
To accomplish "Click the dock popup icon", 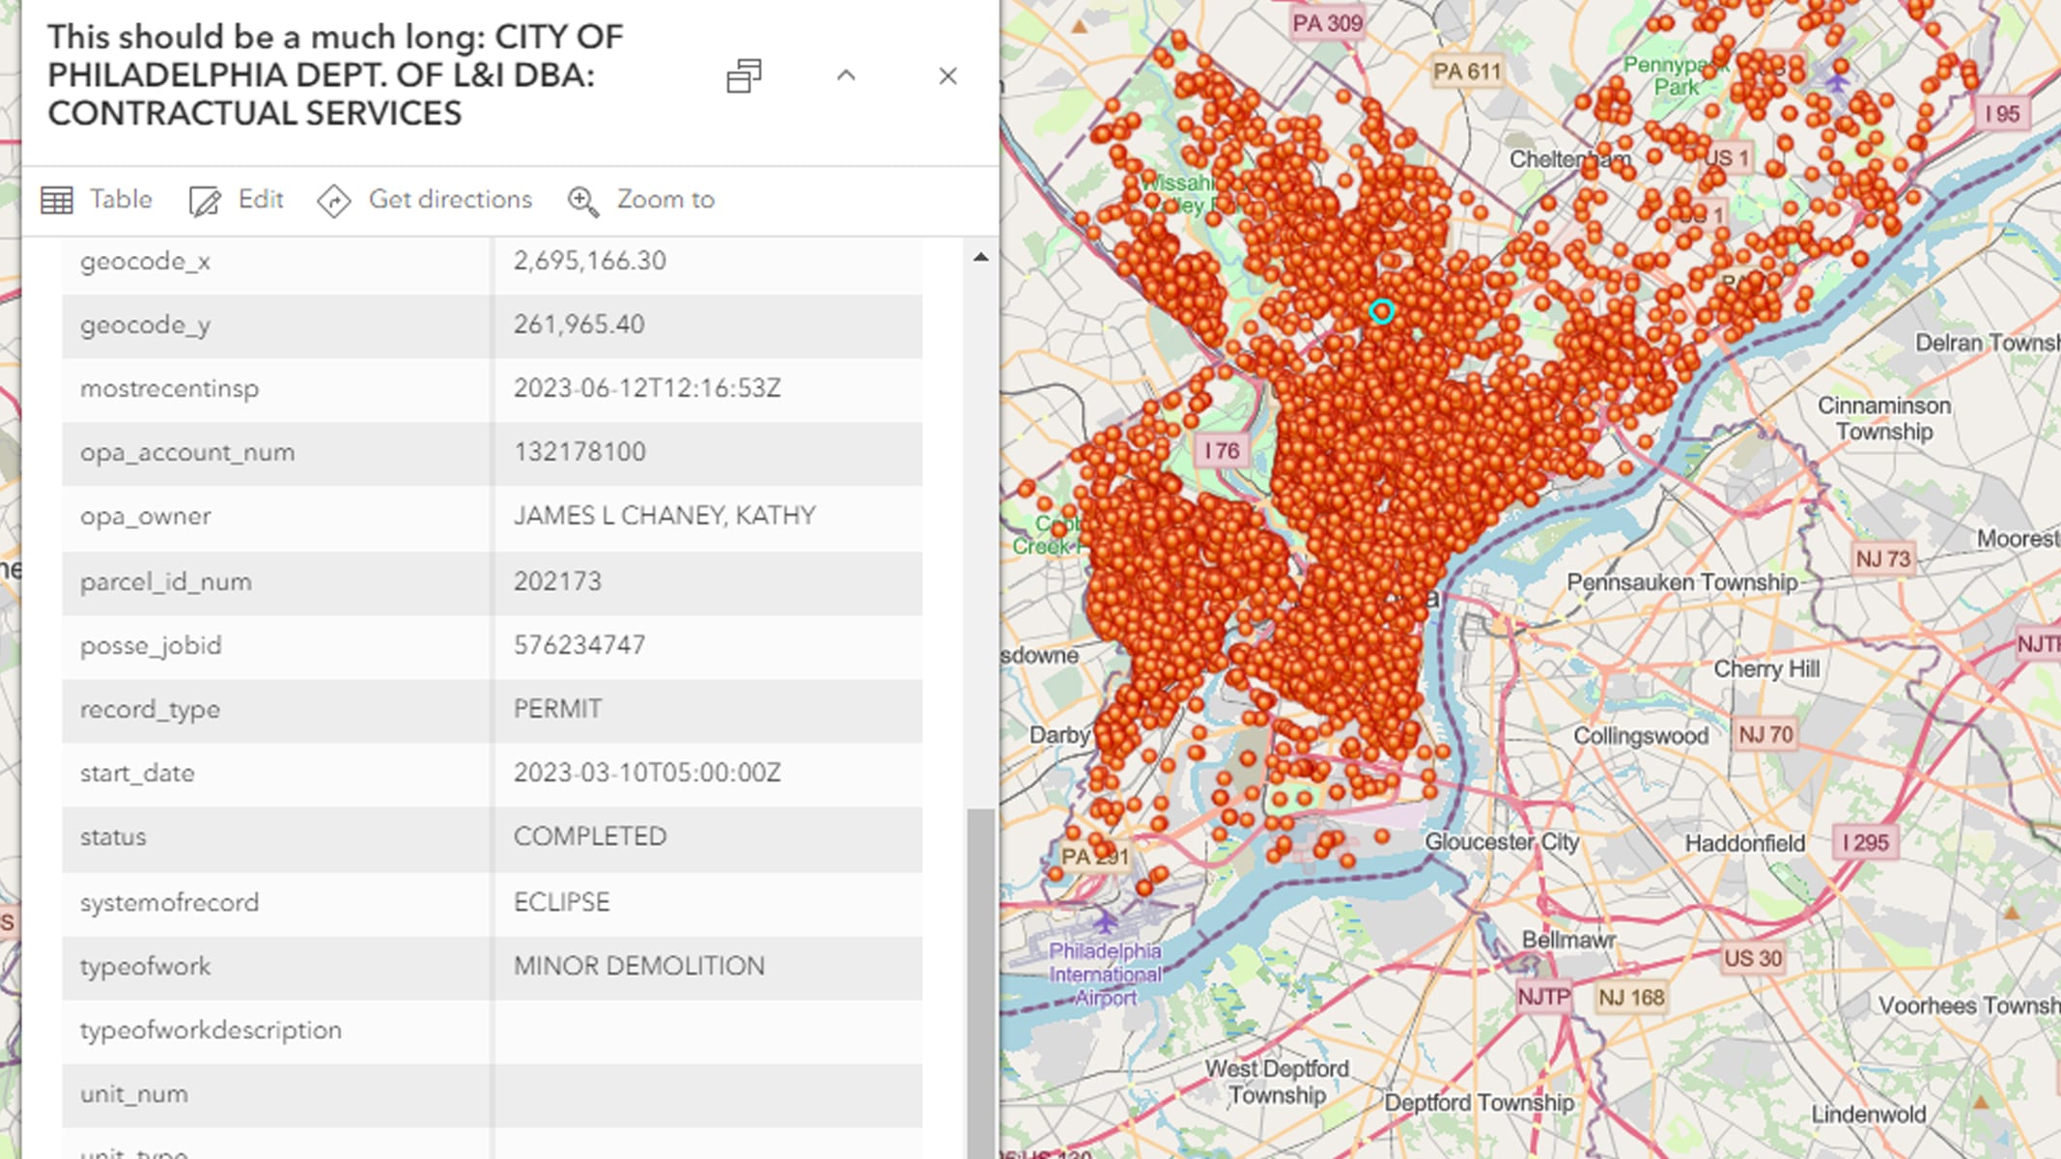I will 744,75.
